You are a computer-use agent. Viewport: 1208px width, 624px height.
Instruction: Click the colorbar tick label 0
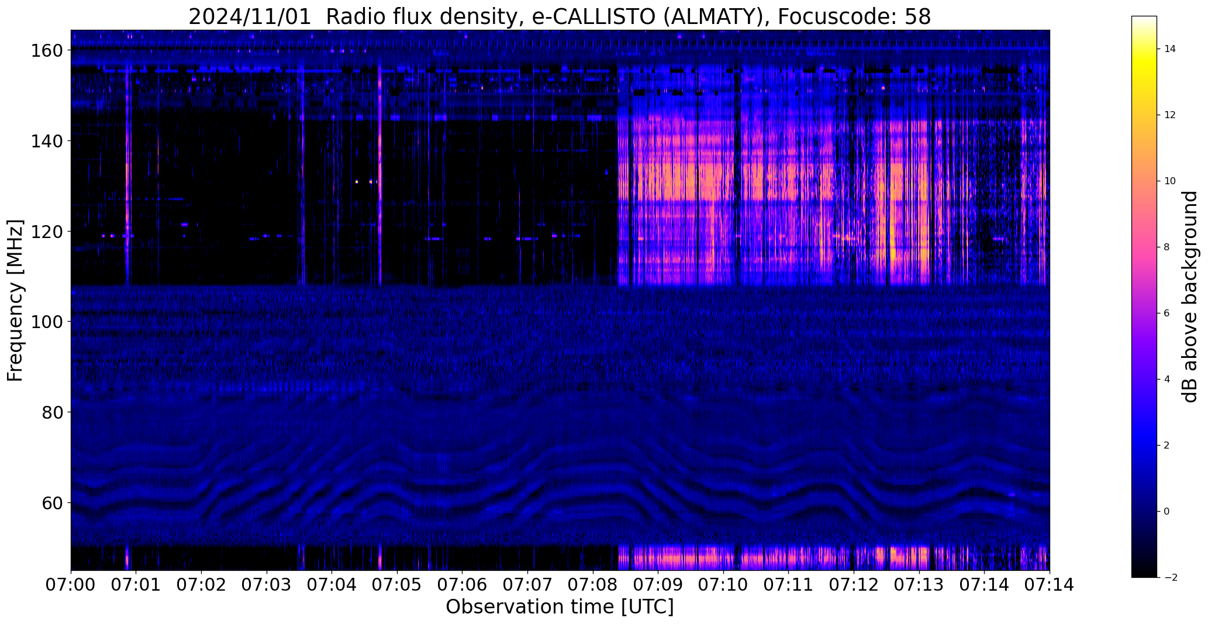point(1167,512)
